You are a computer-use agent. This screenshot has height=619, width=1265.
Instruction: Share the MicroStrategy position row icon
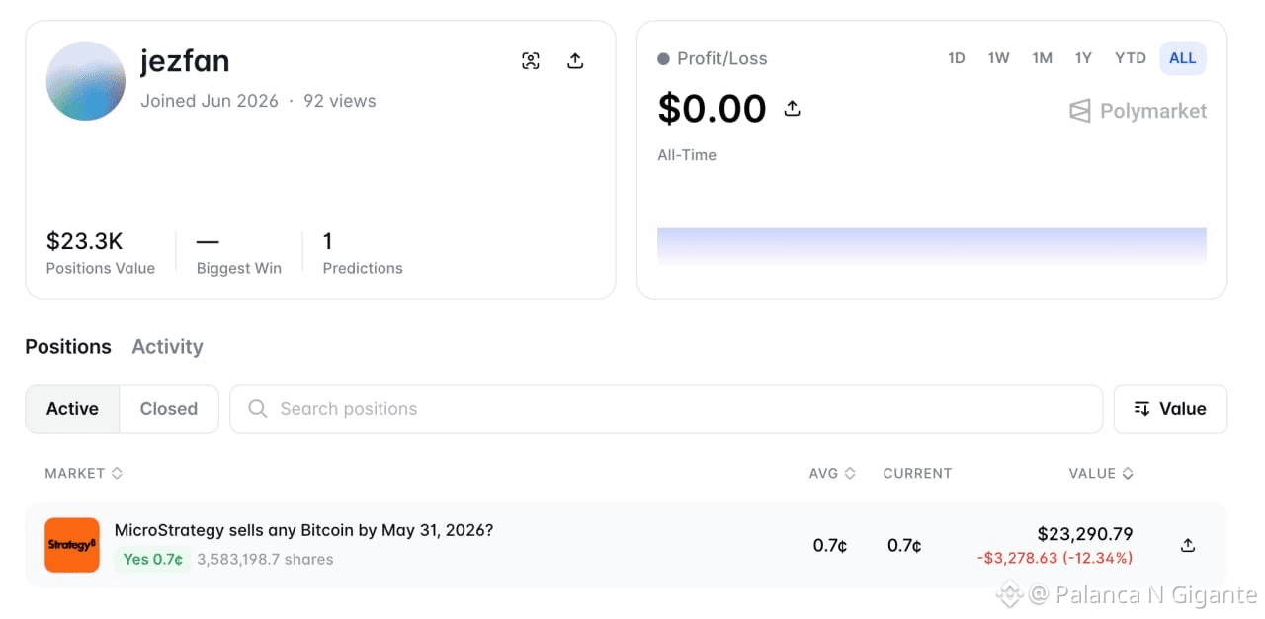click(1188, 545)
